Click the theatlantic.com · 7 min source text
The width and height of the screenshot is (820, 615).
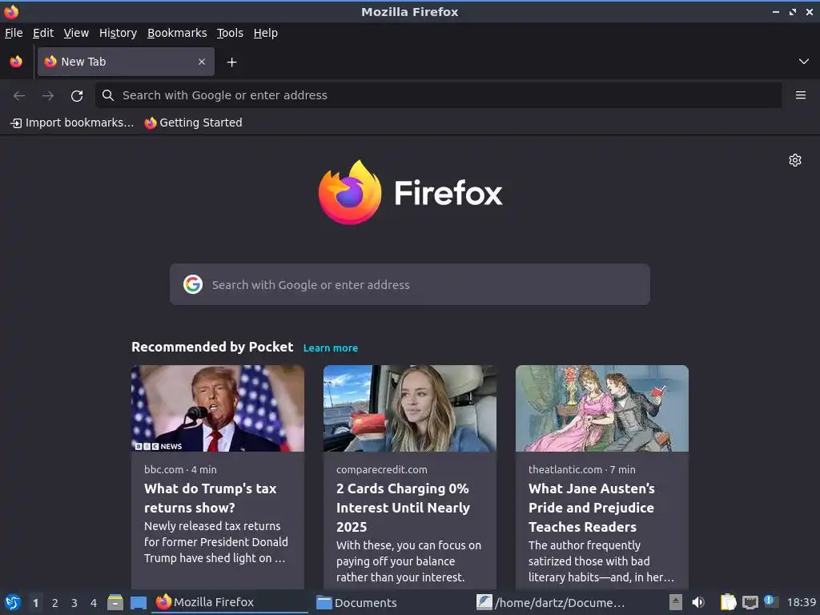click(x=582, y=469)
